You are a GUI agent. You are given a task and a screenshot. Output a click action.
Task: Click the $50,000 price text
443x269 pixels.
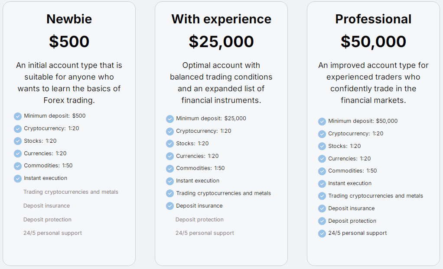point(373,42)
